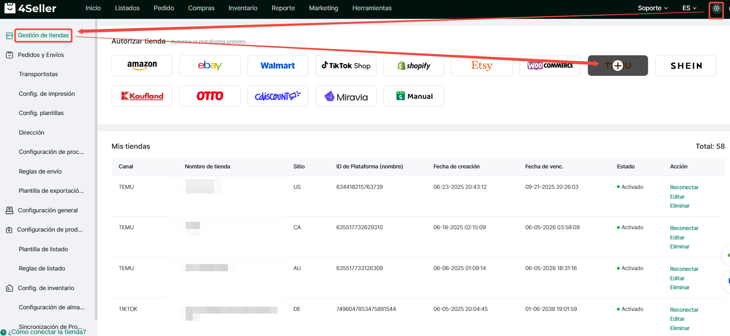
Task: Authorize a WooCommerce store
Action: 550,66
